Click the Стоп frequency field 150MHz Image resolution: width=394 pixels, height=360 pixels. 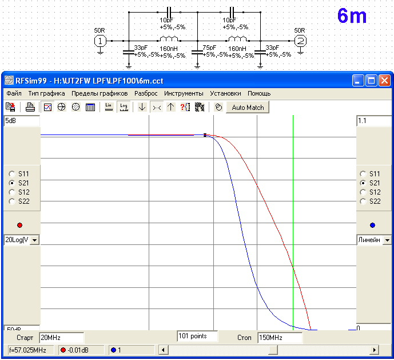pos(280,338)
